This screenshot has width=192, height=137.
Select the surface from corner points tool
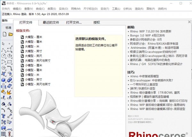(x=4, y=74)
